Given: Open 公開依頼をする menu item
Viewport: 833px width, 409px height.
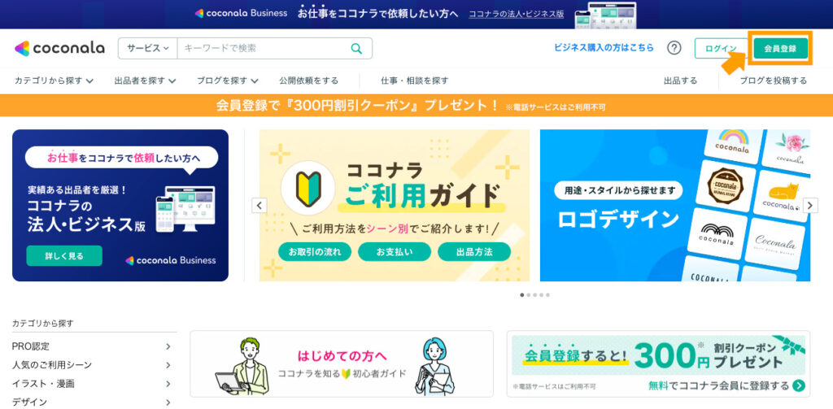Looking at the screenshot, I should (308, 80).
